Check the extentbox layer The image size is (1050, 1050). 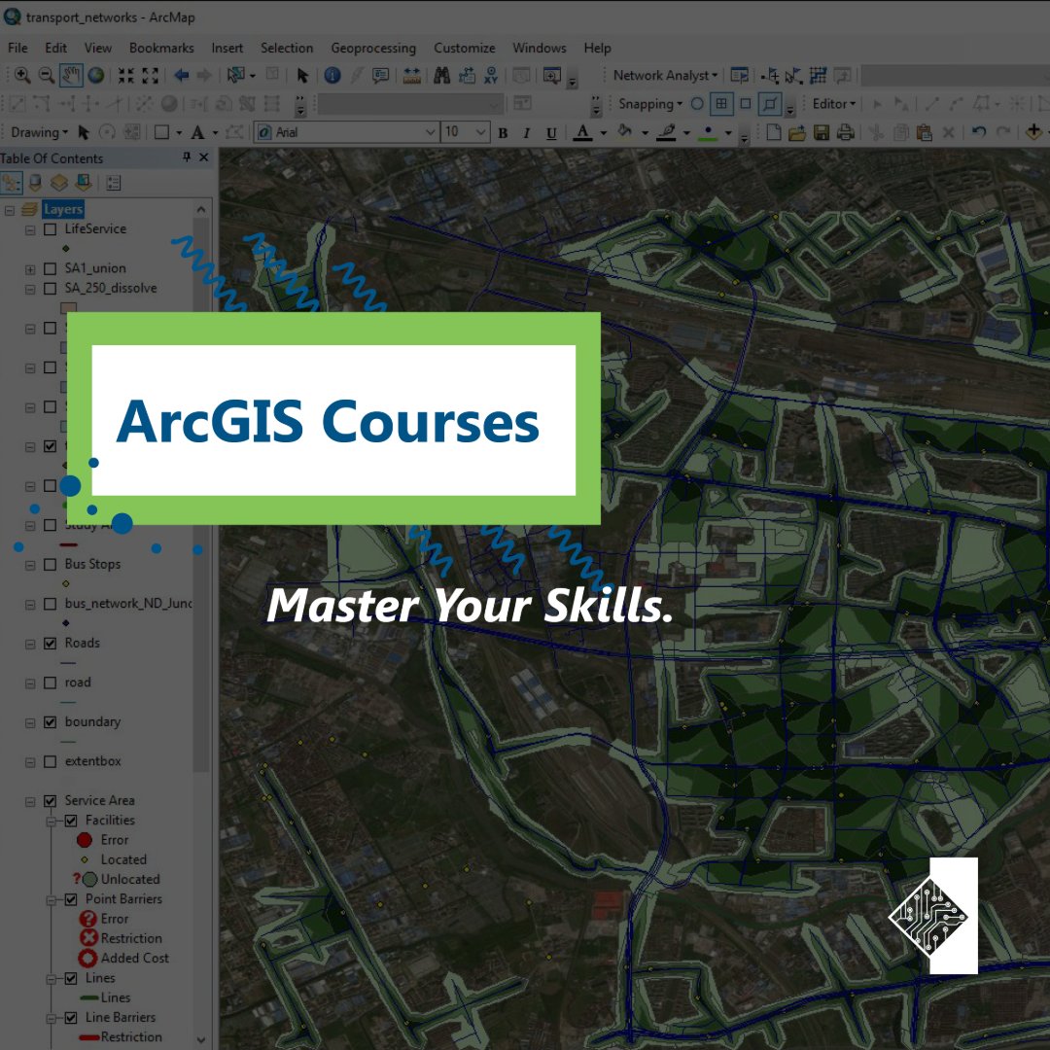click(51, 762)
